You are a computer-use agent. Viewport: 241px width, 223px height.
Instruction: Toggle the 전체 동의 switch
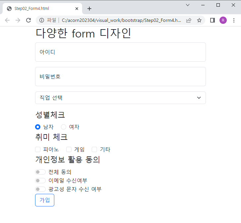click(40, 172)
